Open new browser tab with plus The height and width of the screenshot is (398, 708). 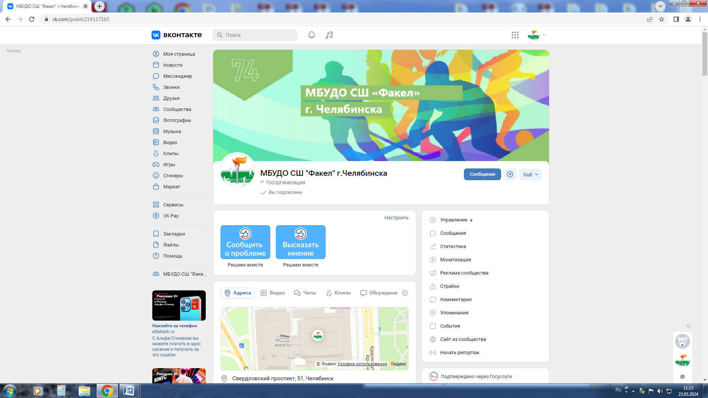(100, 6)
